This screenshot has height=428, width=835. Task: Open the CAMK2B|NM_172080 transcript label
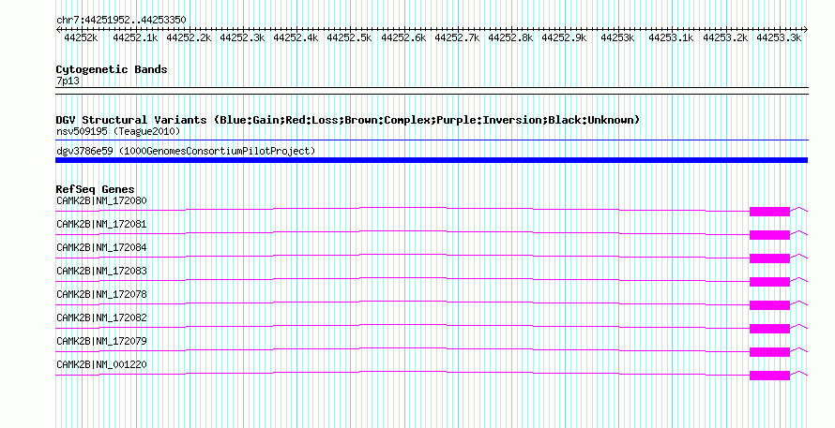[101, 201]
